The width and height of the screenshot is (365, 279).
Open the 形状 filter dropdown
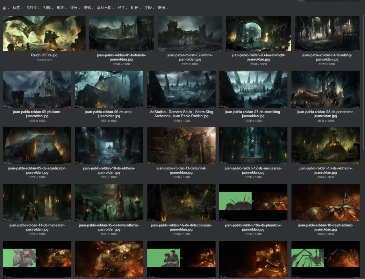62,8
